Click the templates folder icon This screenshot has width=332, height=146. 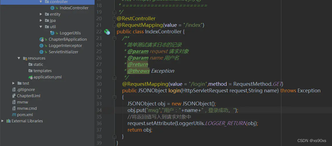click(x=30, y=71)
